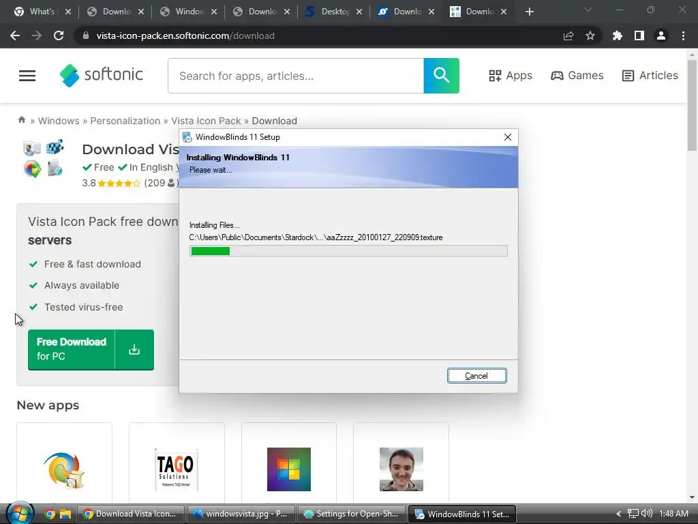Click the 'New apps' heading
This screenshot has height=524, width=698.
coord(48,405)
